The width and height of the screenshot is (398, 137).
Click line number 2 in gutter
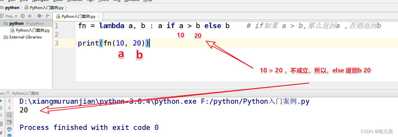[57, 34]
